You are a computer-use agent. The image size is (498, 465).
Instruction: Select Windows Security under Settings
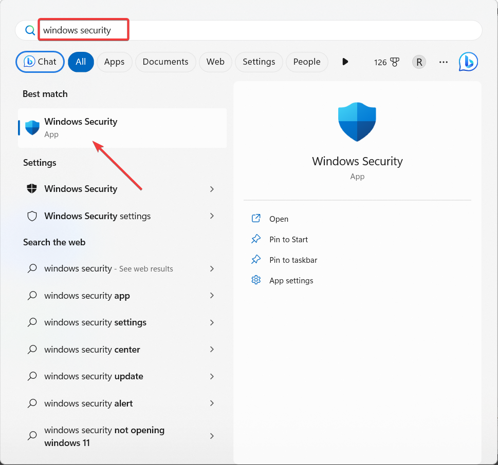122,189
